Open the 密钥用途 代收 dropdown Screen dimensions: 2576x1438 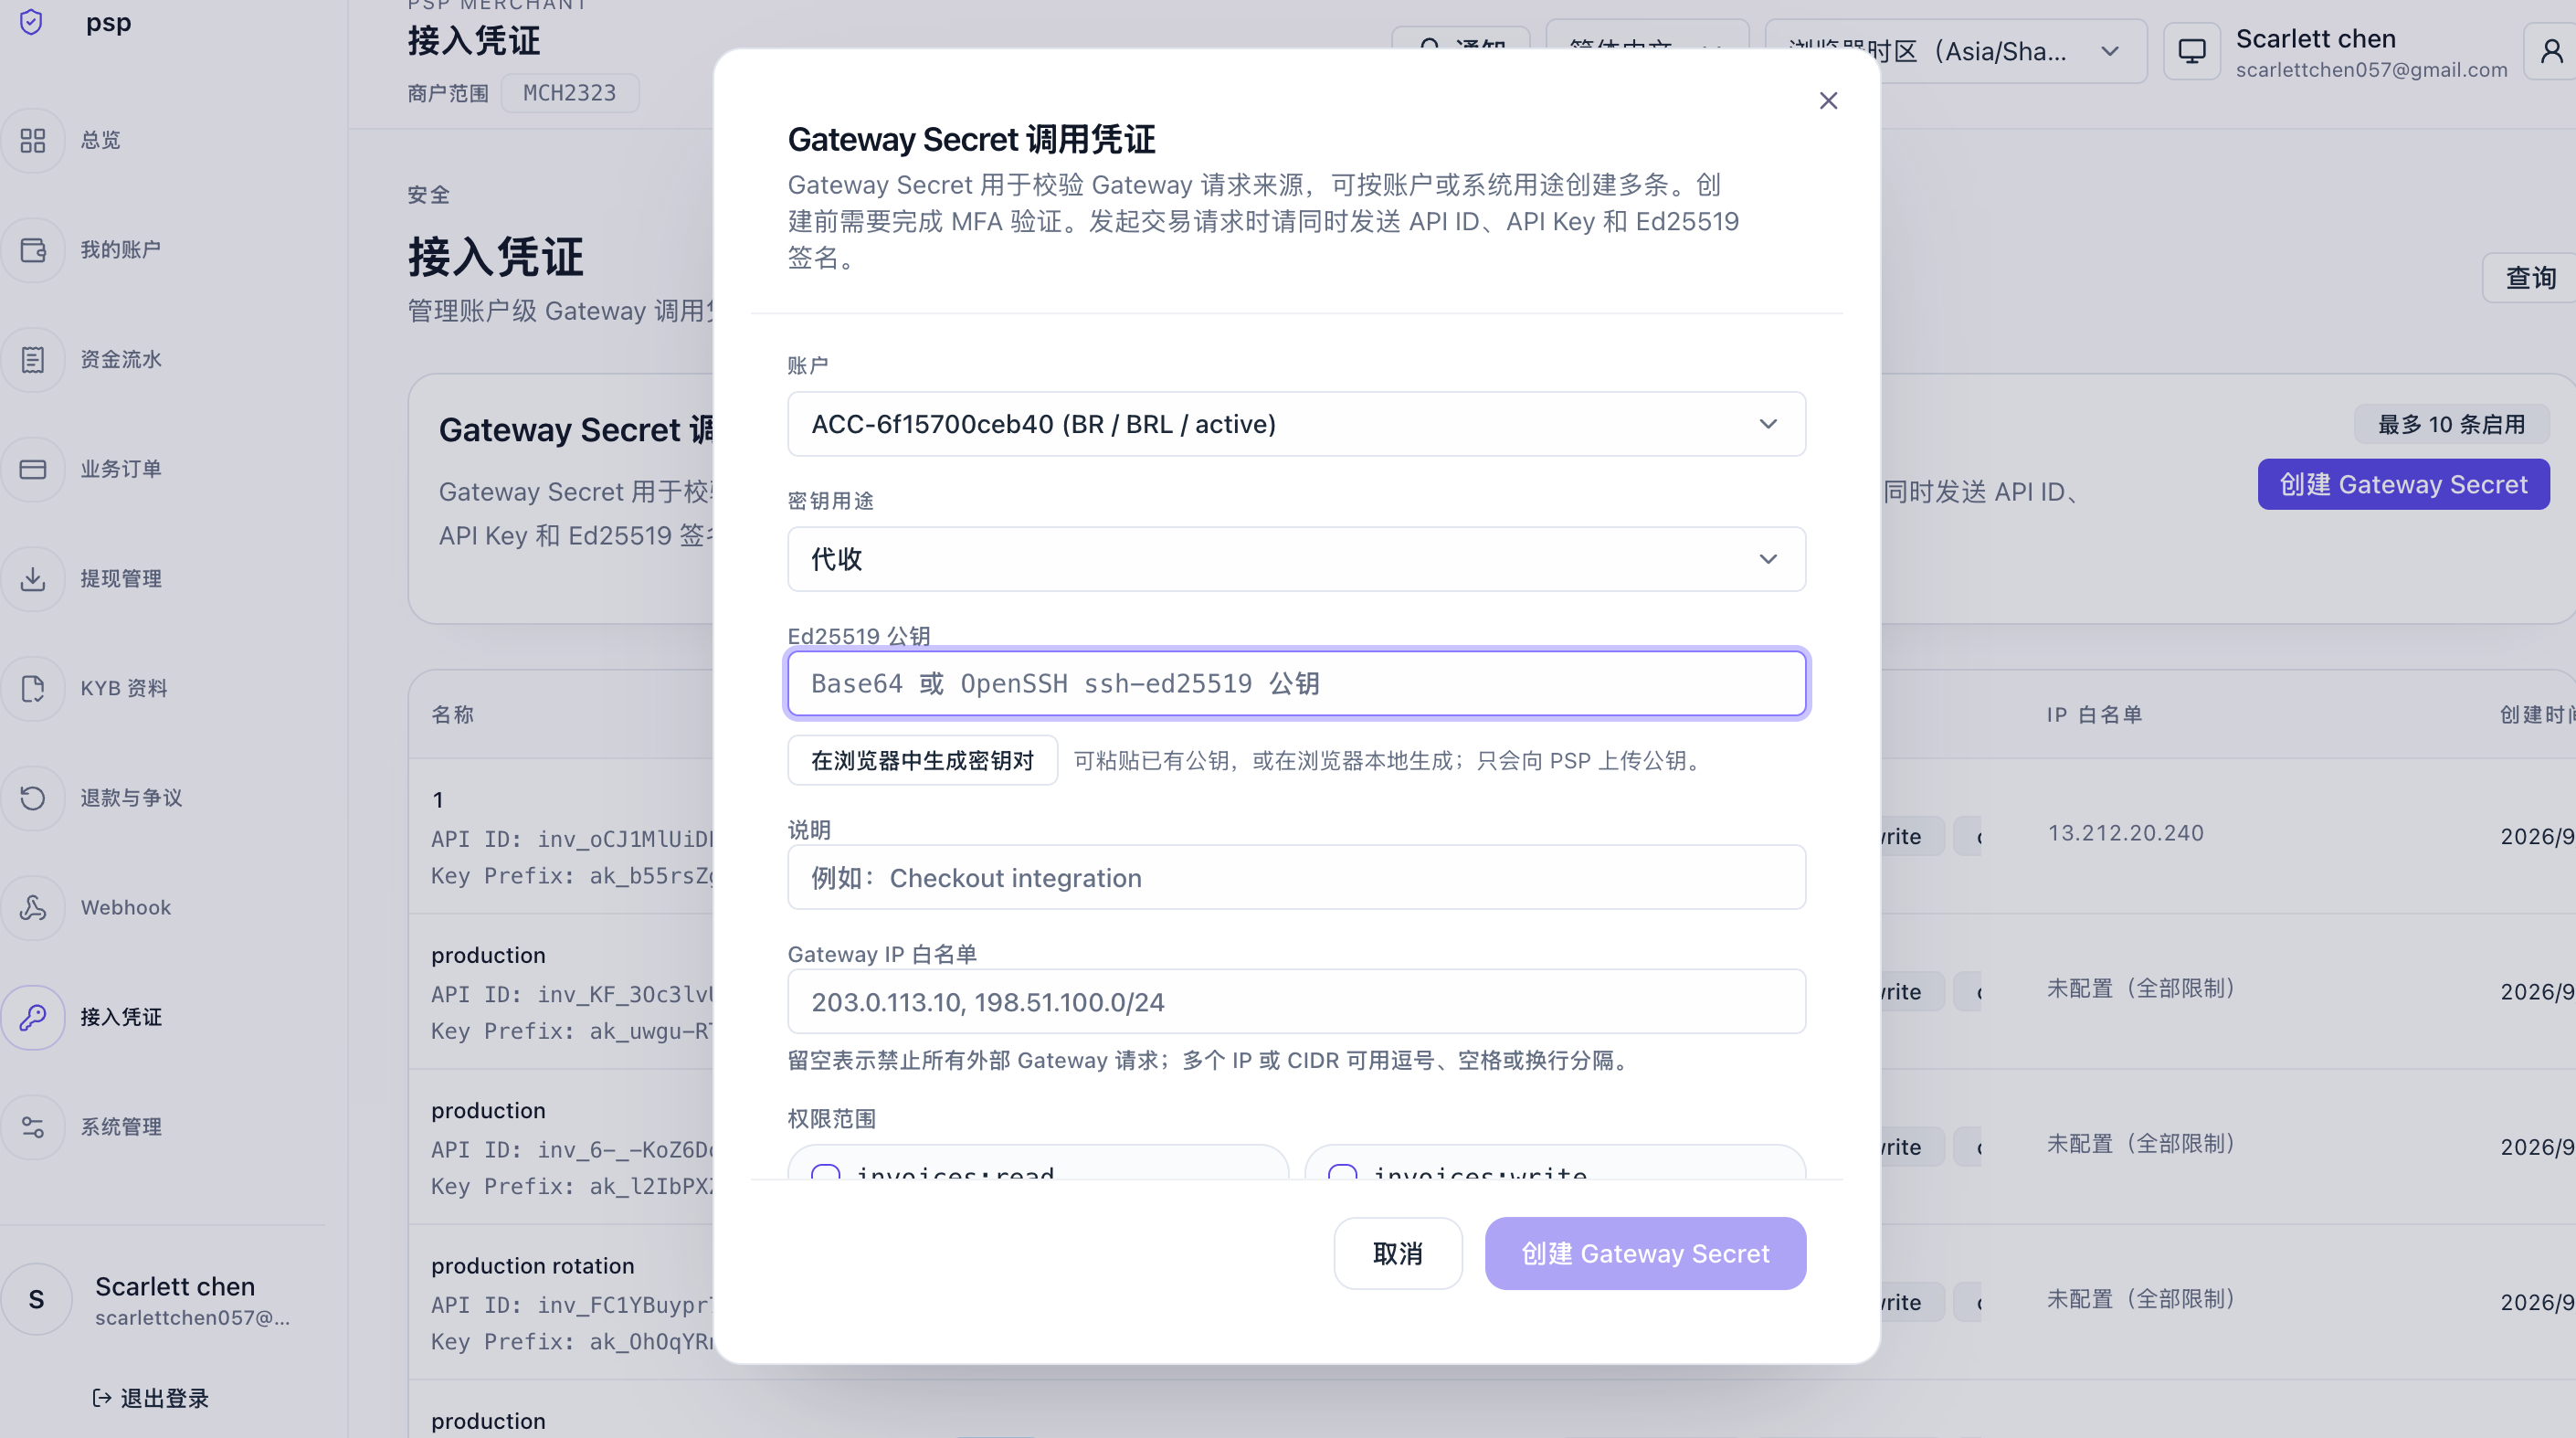(1296, 559)
